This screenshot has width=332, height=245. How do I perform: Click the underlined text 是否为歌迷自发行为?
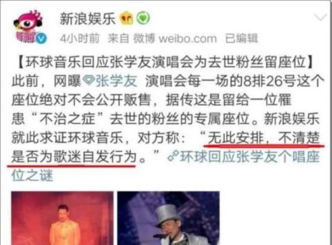click(x=74, y=157)
